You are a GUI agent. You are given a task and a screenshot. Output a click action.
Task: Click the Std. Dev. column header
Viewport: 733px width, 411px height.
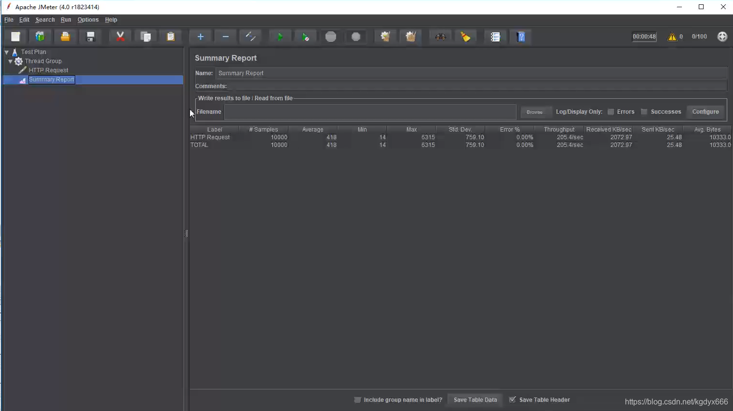coord(460,130)
